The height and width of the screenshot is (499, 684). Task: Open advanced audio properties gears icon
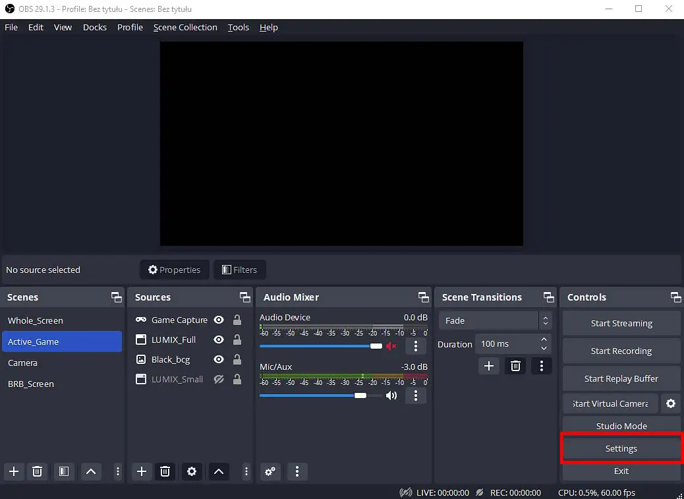pyautogui.click(x=270, y=471)
